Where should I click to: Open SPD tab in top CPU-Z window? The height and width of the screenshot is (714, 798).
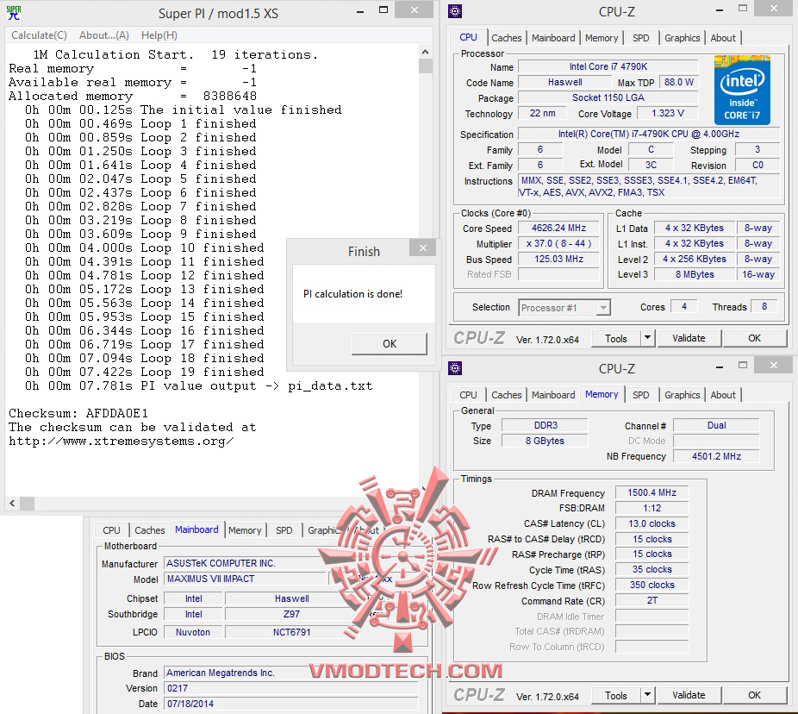coord(641,38)
